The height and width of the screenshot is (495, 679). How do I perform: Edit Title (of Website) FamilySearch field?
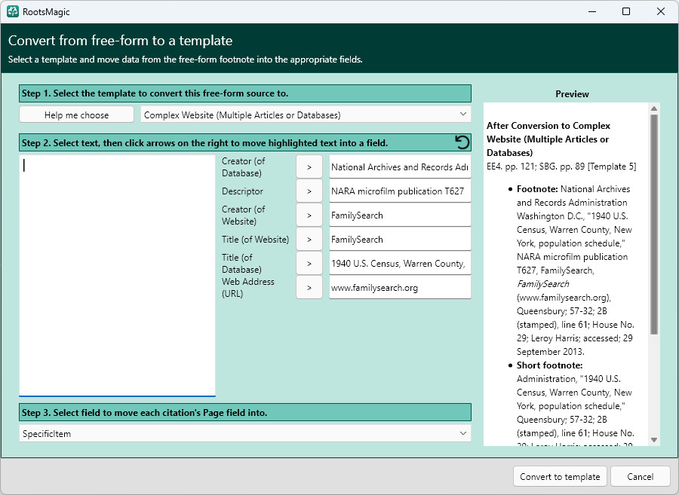click(400, 240)
